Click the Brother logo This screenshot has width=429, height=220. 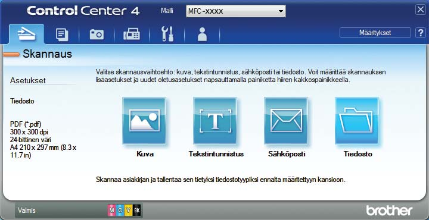click(x=389, y=210)
